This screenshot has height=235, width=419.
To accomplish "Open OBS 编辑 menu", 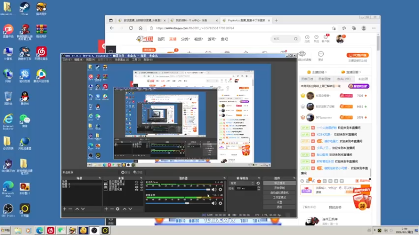I will click(79, 60).
